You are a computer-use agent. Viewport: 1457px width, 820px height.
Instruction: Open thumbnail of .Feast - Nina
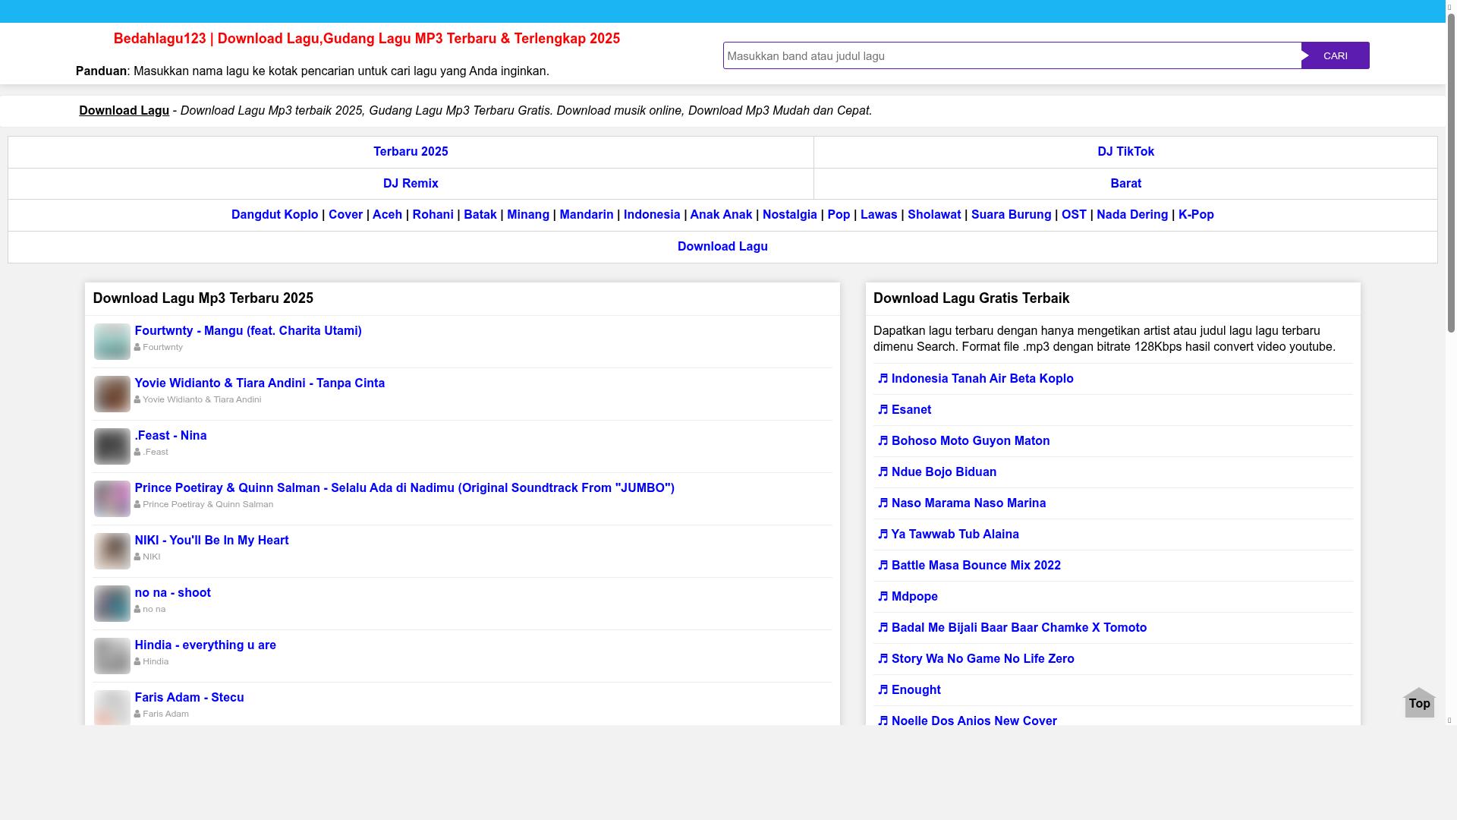click(x=112, y=446)
